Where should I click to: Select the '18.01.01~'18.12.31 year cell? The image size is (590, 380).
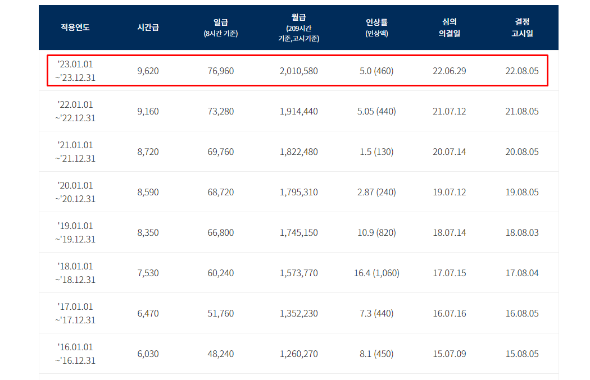pyautogui.click(x=75, y=273)
